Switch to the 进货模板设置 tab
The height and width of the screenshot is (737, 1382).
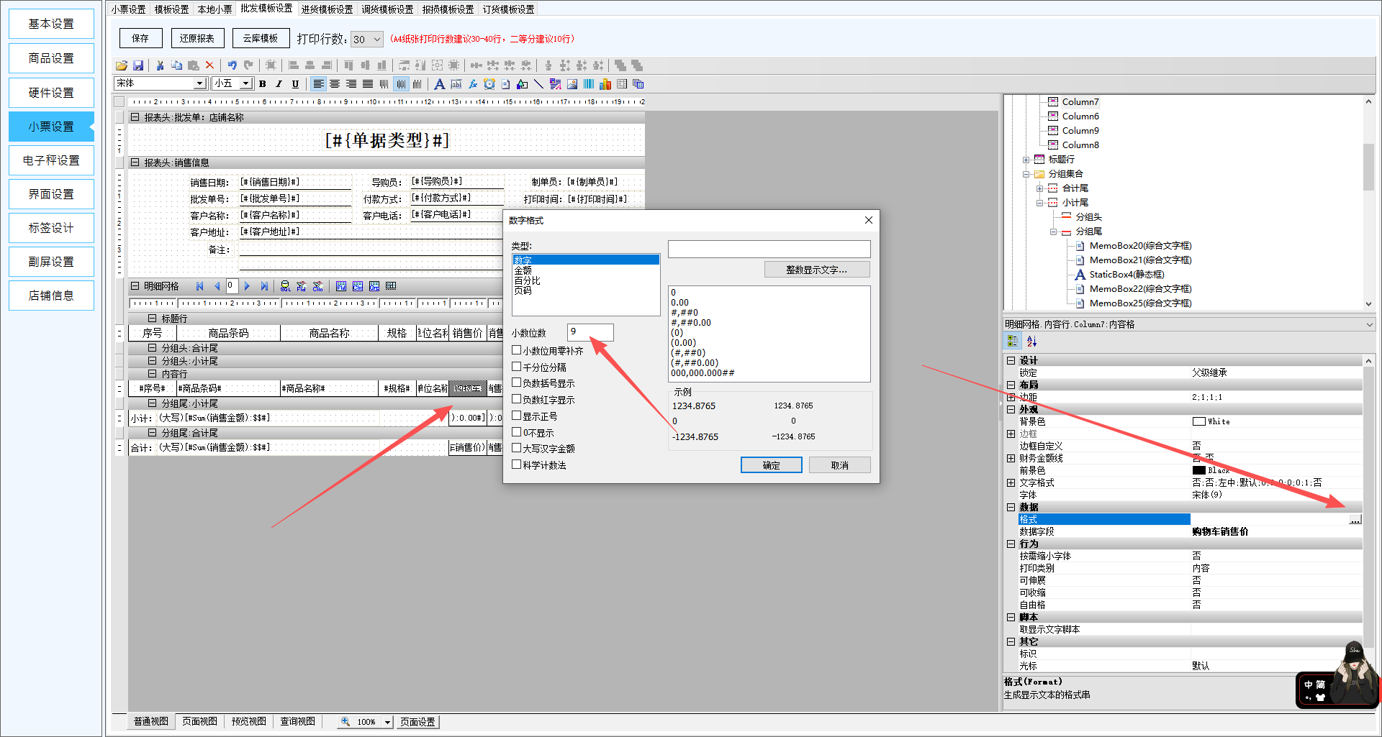[x=327, y=9]
